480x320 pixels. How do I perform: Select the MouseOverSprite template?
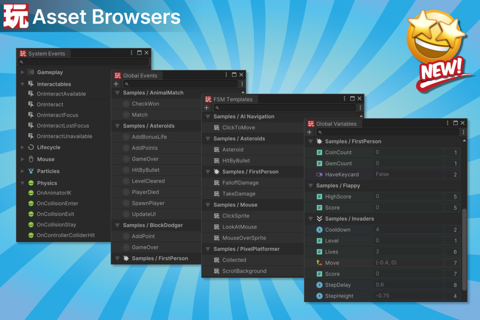[253, 238]
